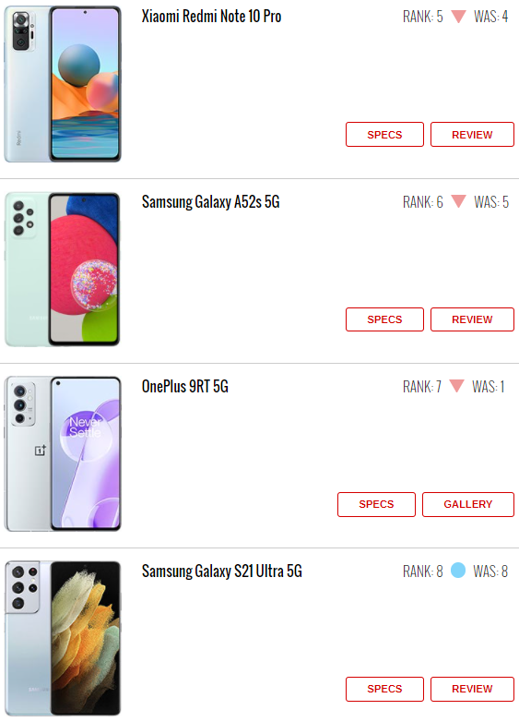
Task: Open the Samsung Galaxy S21 Ultra 5G title
Action: [x=221, y=572]
